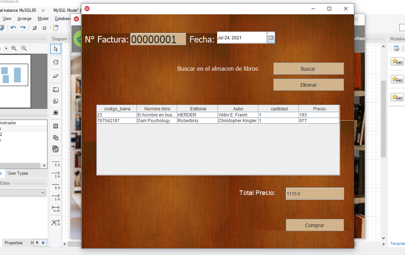
Task: Open the Arrange menu
Action: click(24, 19)
